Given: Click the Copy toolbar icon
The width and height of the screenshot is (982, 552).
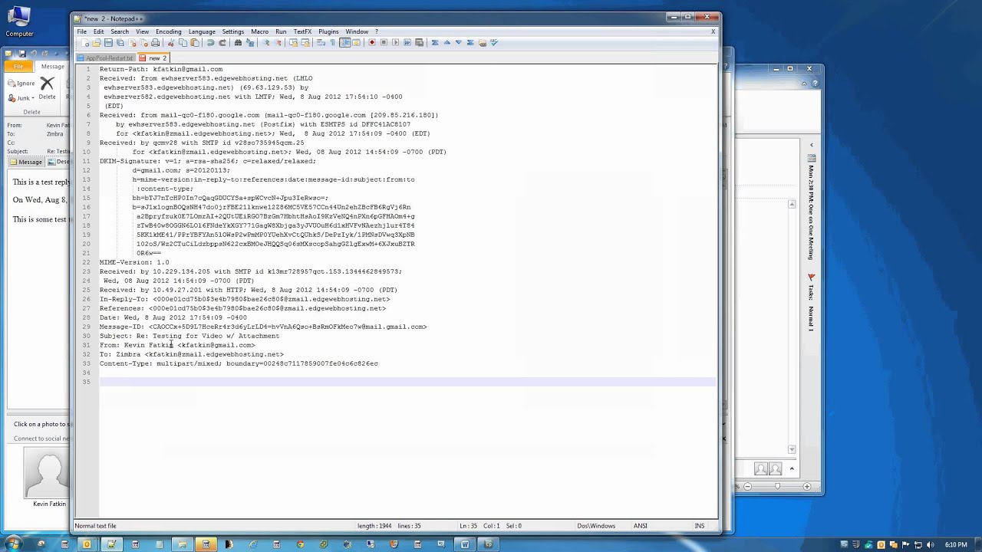Looking at the screenshot, I should [183, 42].
